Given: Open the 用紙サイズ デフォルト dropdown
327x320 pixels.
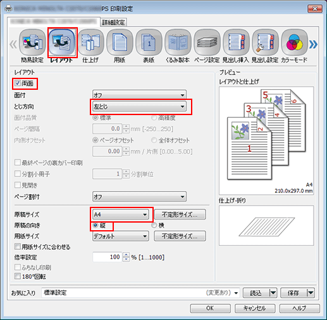Looking at the screenshot, I should [x=121, y=236].
